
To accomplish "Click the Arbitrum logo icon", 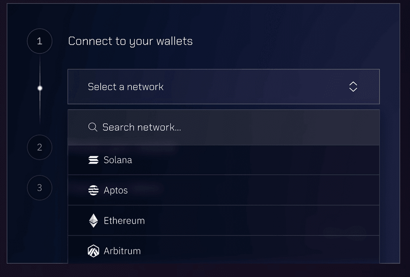I will tap(93, 251).
